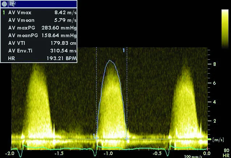The width and height of the screenshot is (231, 158).
Task: Click the -1.5 time axis label
Action: [59, 153]
